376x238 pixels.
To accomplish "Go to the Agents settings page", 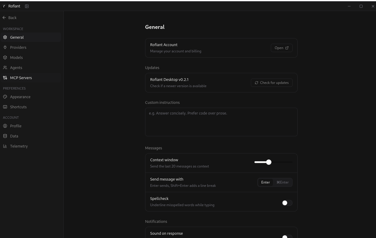I will (31, 68).
